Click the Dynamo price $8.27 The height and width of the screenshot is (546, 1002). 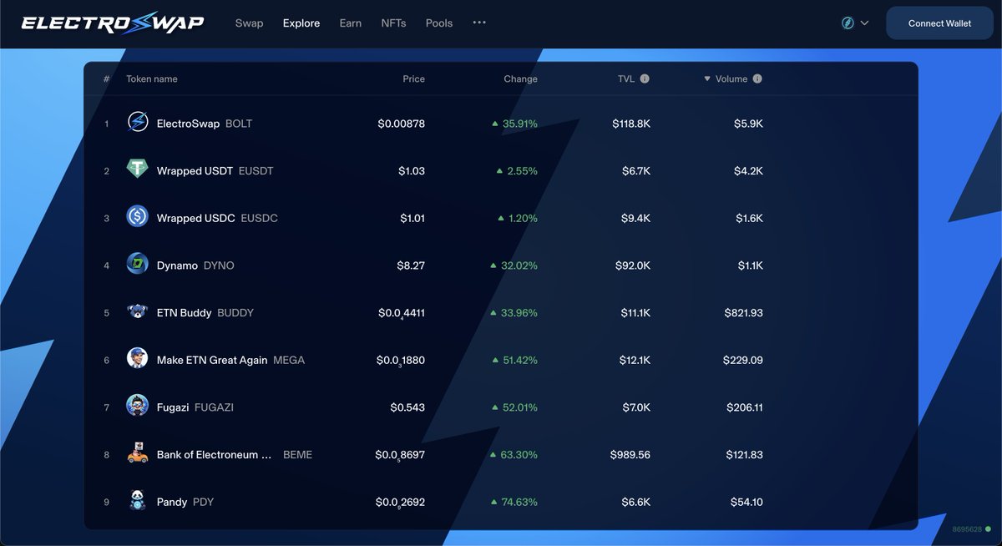pyautogui.click(x=411, y=265)
